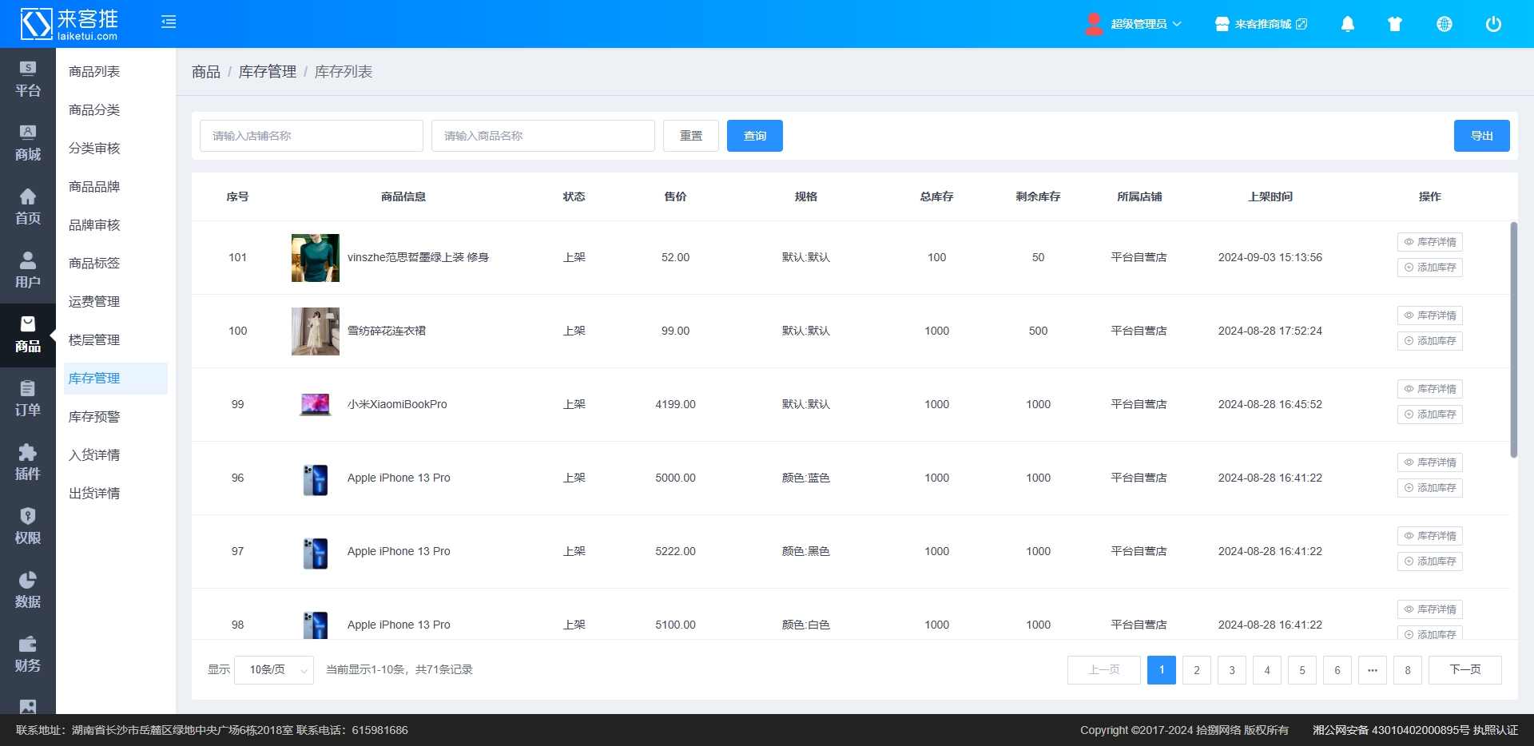Open the 订单 section in left sidebar
This screenshot has height=746, width=1534.
[x=27, y=399]
